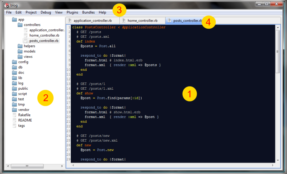Select the tags entry

(x=22, y=126)
